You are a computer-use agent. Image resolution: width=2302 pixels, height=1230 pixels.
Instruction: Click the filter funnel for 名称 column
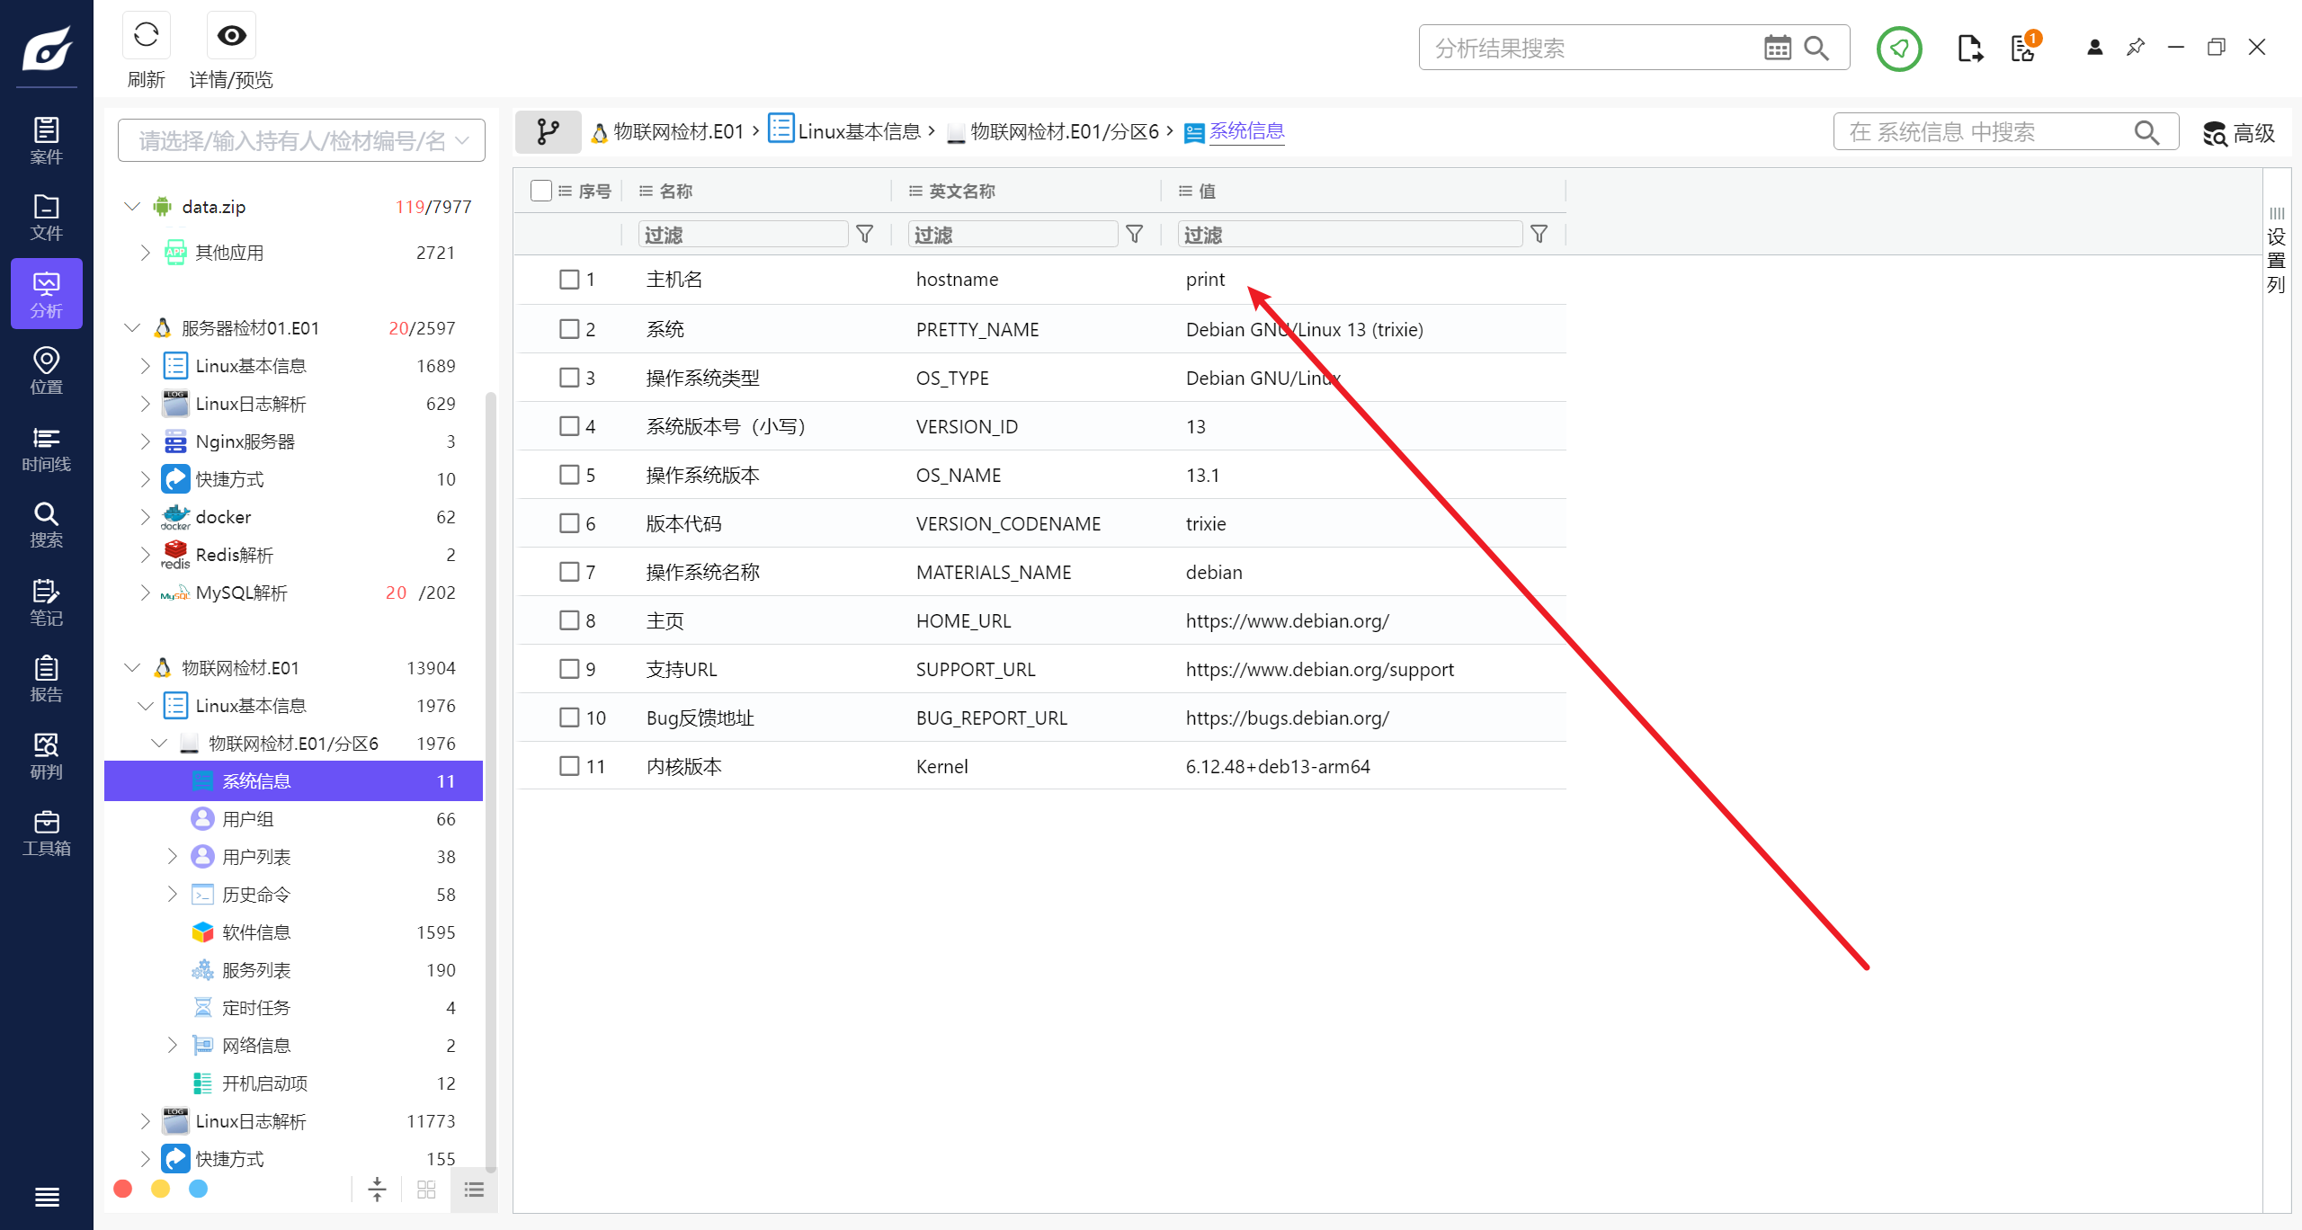coord(864,235)
